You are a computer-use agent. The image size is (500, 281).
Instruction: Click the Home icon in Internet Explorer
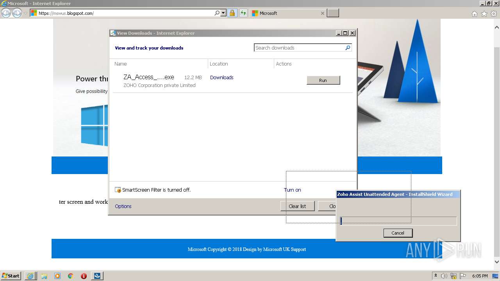click(x=474, y=14)
